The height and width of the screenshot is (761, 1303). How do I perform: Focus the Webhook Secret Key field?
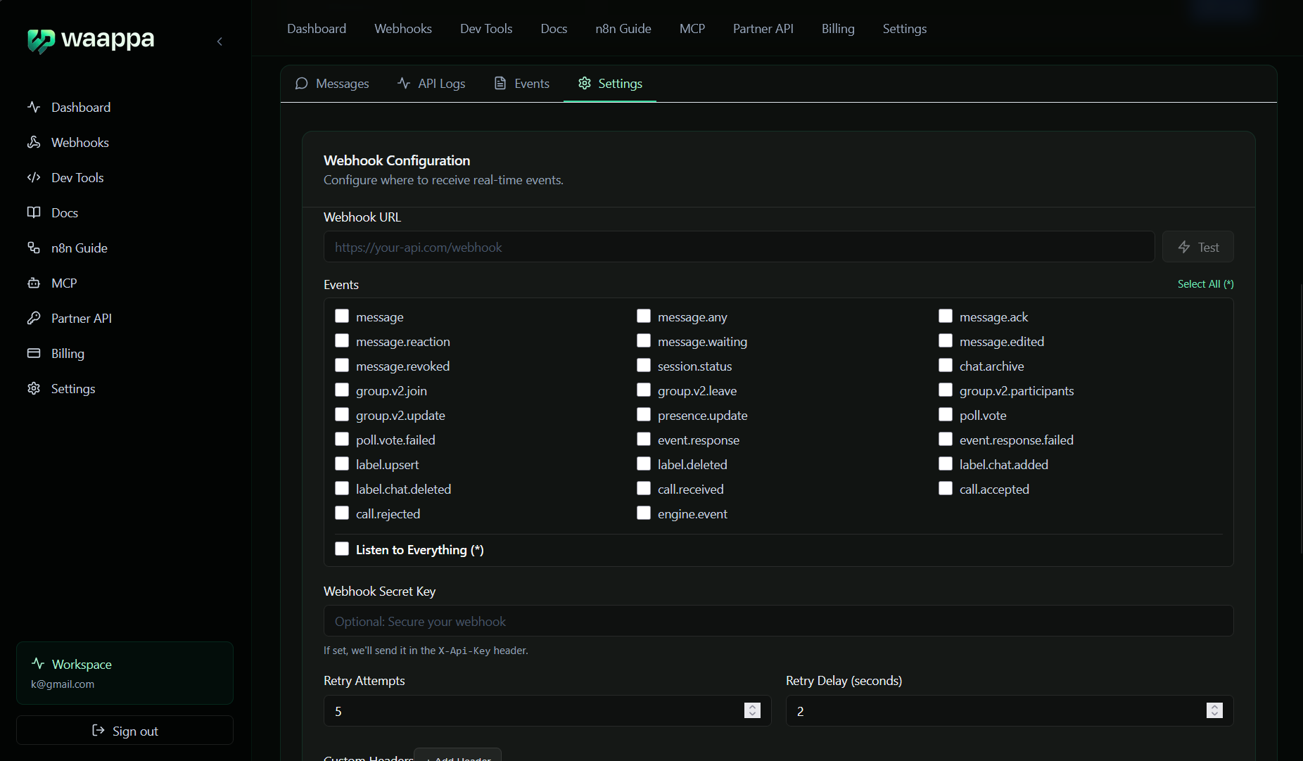(778, 621)
